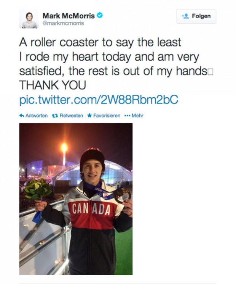Expand the Mehr options text
Viewport: 236px width, 284px height.
pyautogui.click(x=137, y=116)
